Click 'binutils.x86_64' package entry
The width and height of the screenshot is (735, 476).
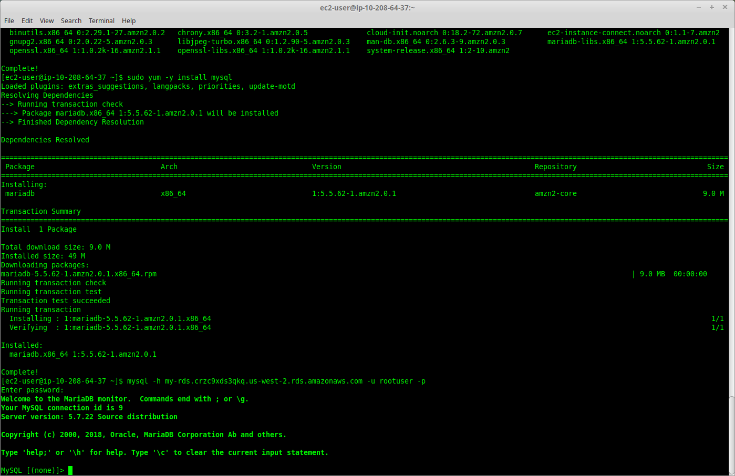[x=87, y=33]
